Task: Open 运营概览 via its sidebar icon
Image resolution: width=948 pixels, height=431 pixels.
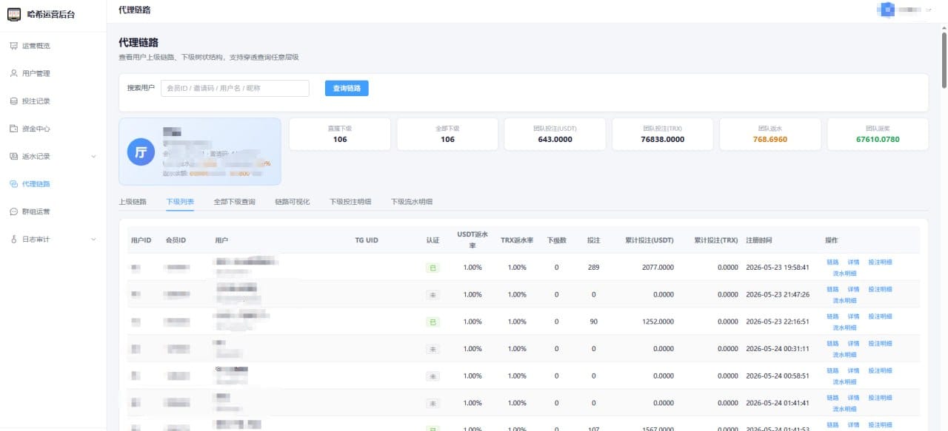Action: click(13, 46)
